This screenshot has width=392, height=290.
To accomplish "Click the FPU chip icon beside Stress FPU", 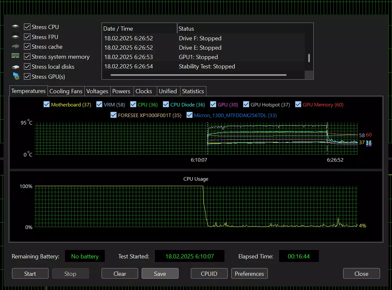I will click(16, 36).
